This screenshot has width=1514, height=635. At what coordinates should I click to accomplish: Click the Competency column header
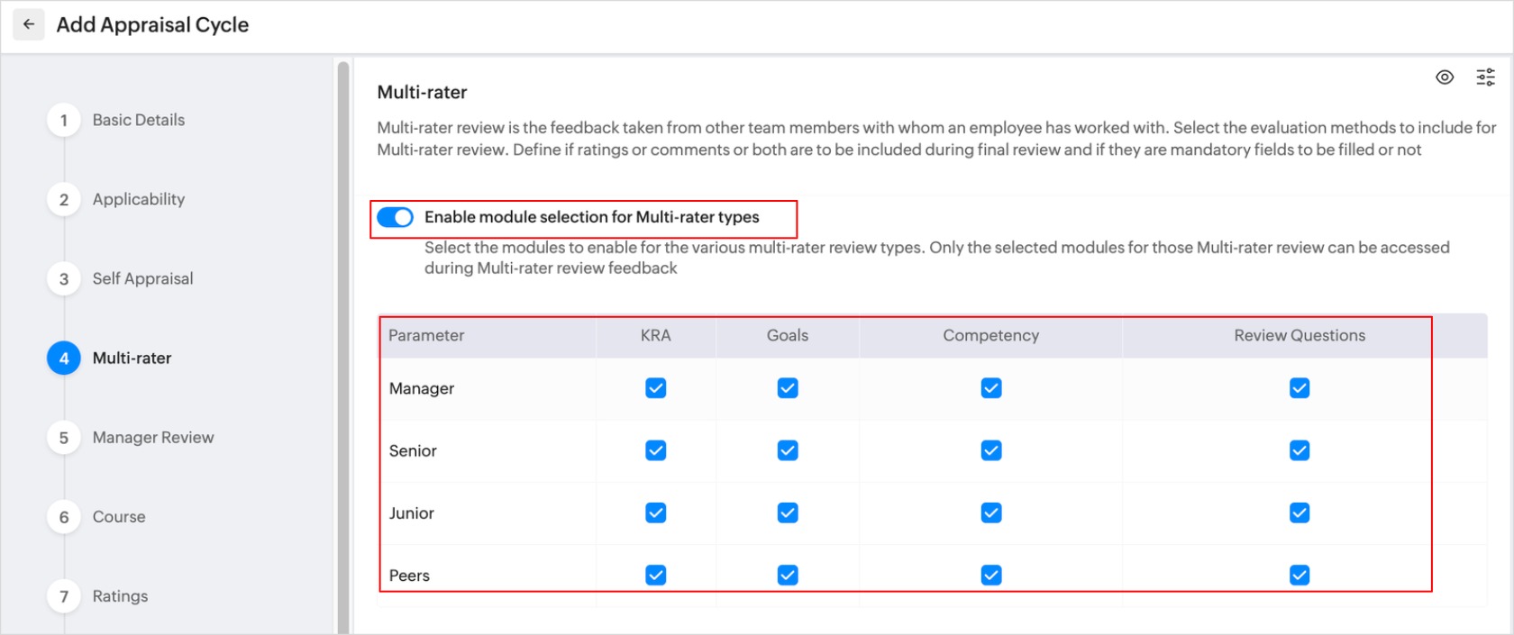(991, 335)
